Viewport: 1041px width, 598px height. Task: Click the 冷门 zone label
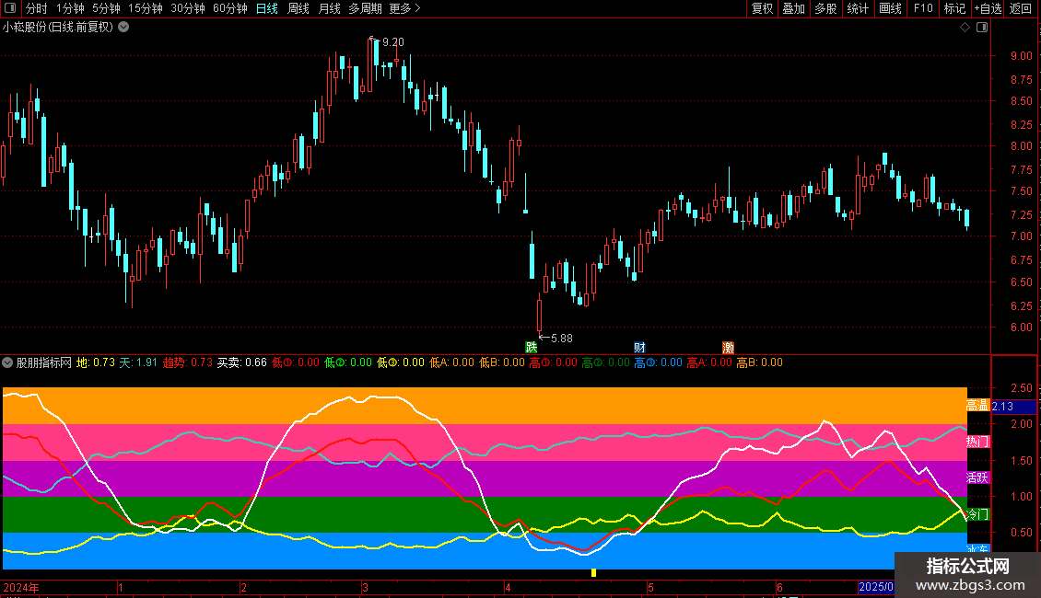click(x=977, y=514)
